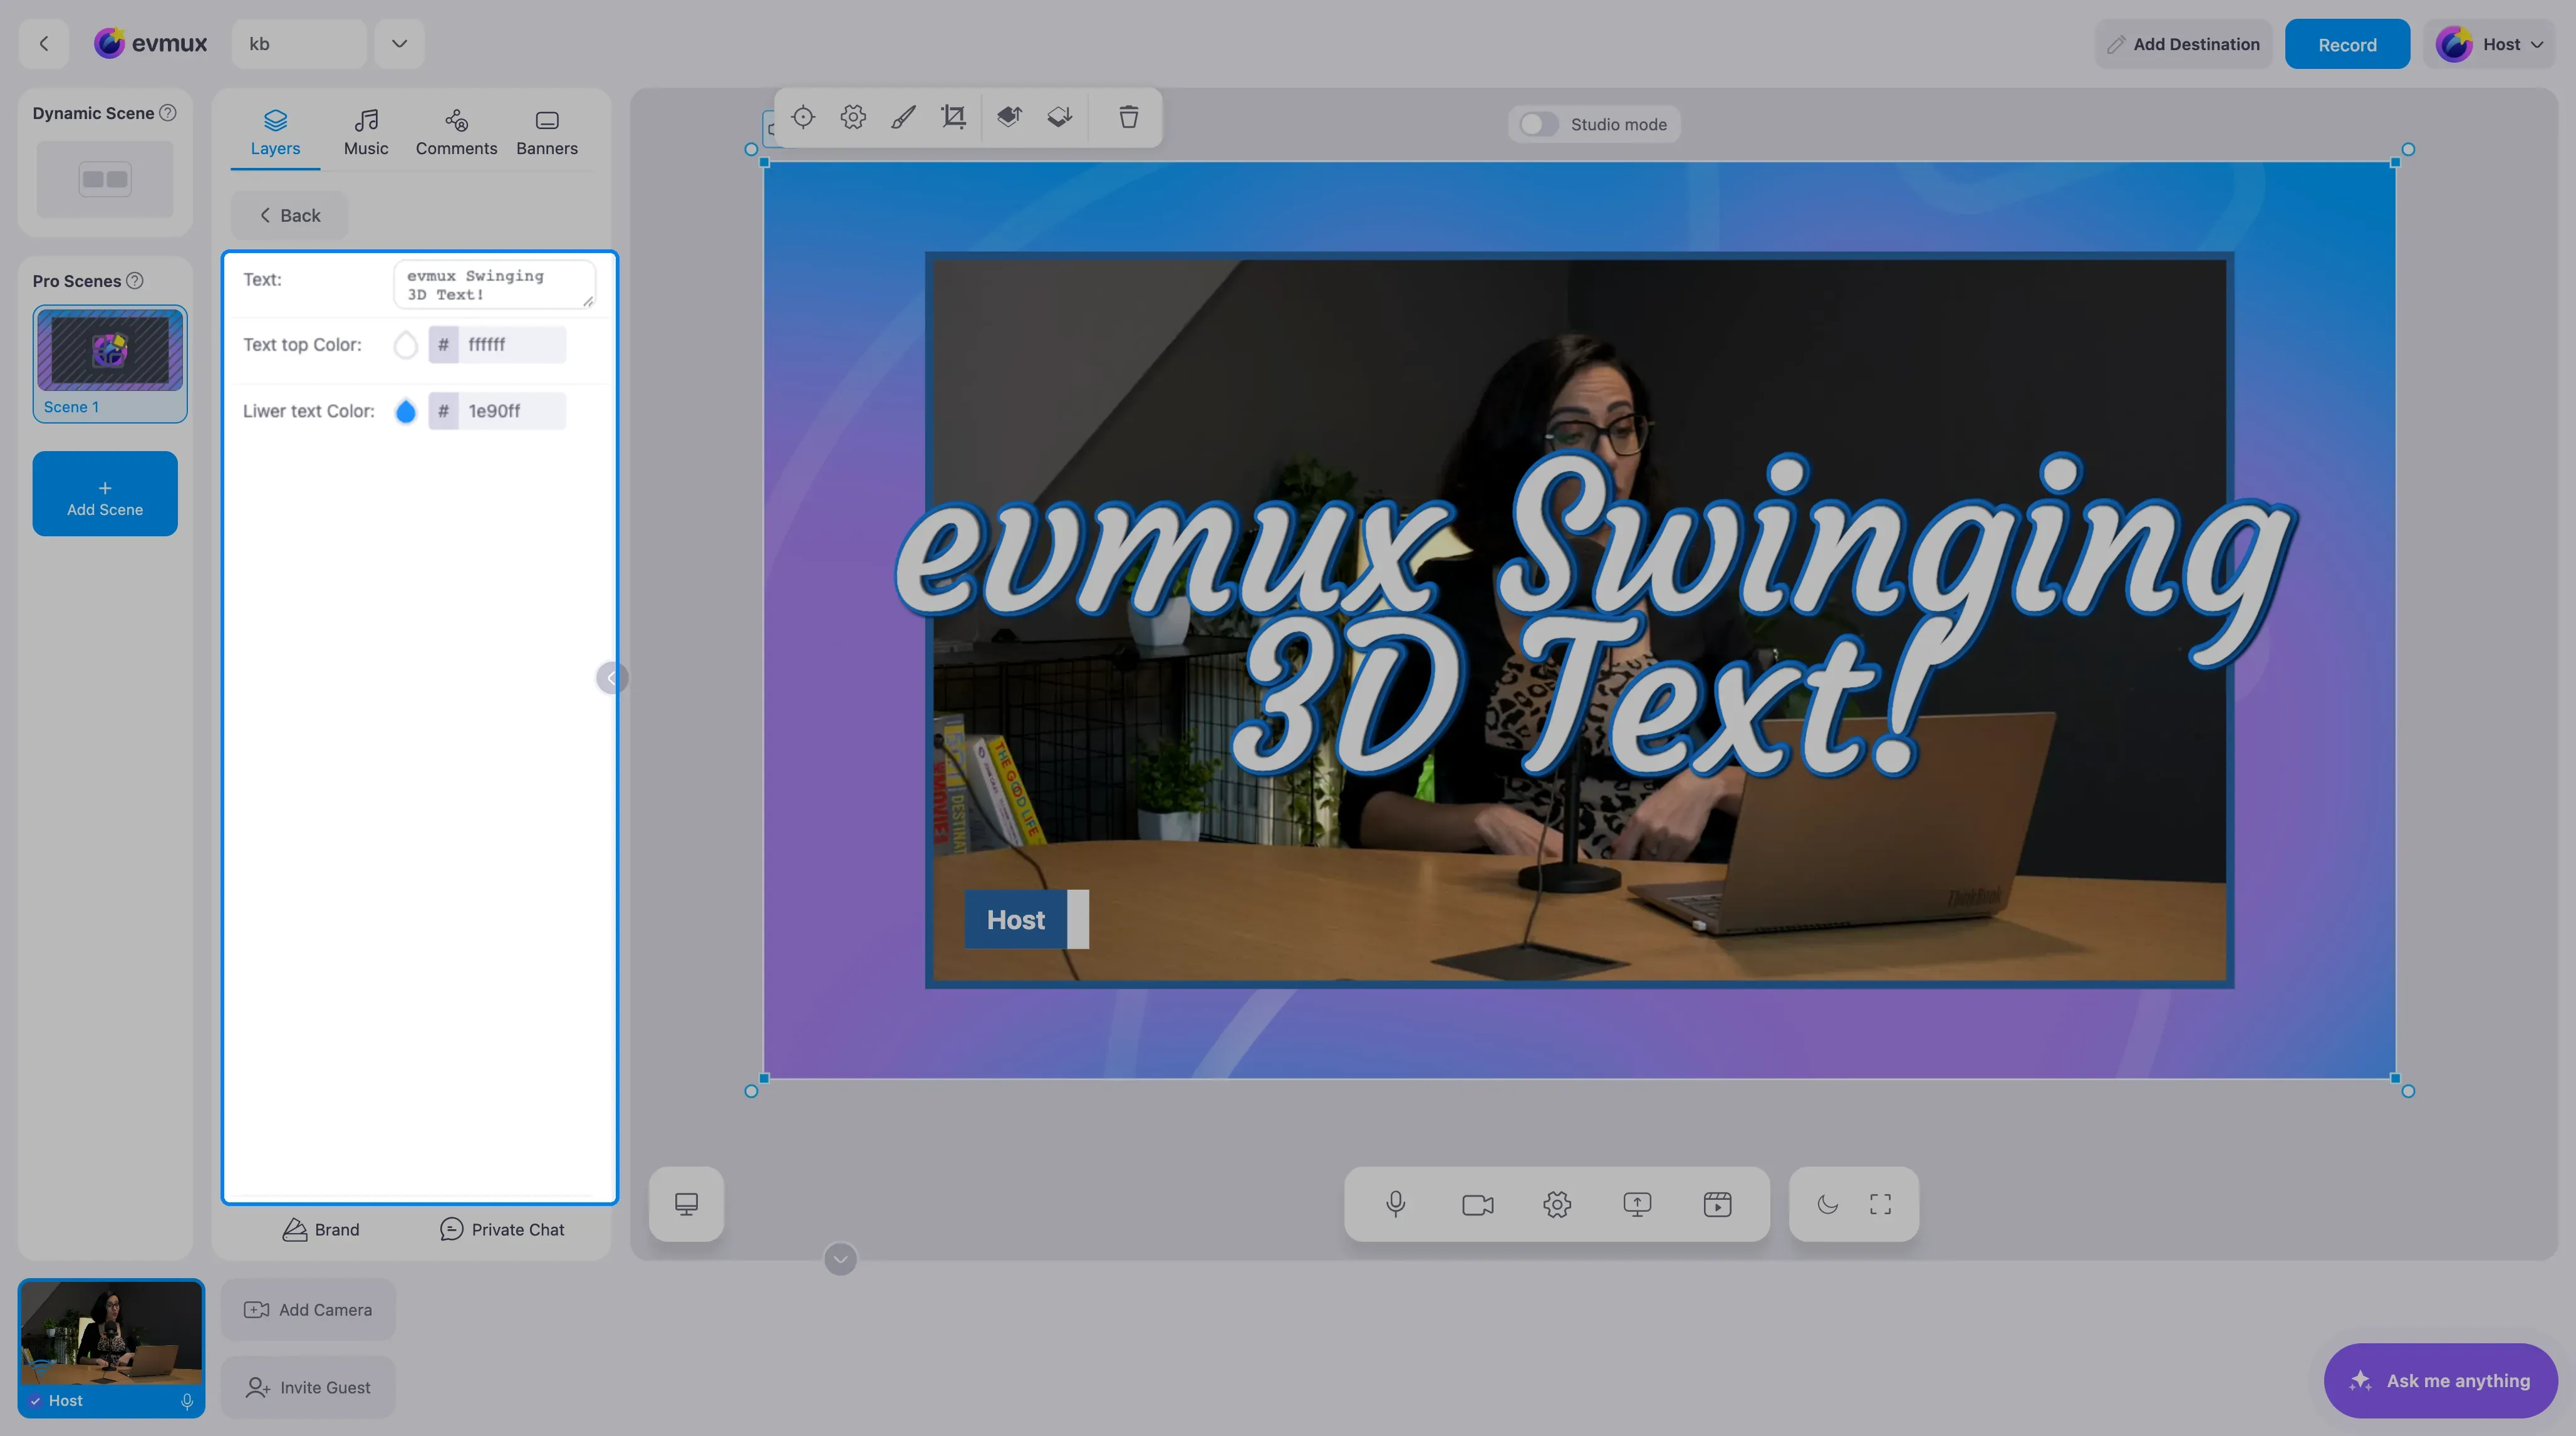This screenshot has width=2576, height=1436.
Task: Click the center position target icon
Action: (802, 118)
